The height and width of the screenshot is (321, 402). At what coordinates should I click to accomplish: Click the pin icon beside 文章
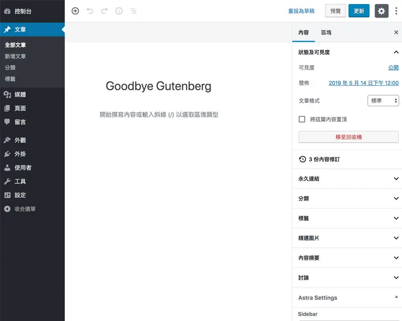[7, 29]
